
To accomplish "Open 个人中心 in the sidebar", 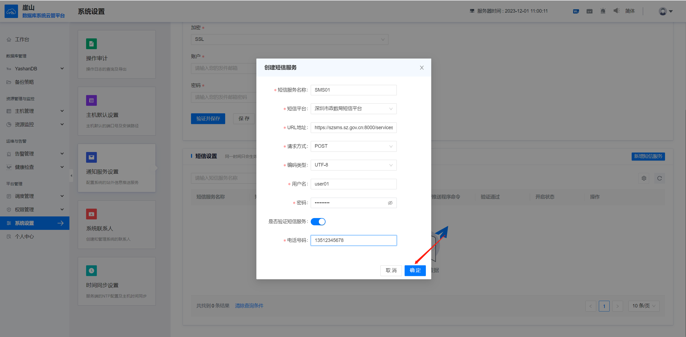I will tap(24, 237).
